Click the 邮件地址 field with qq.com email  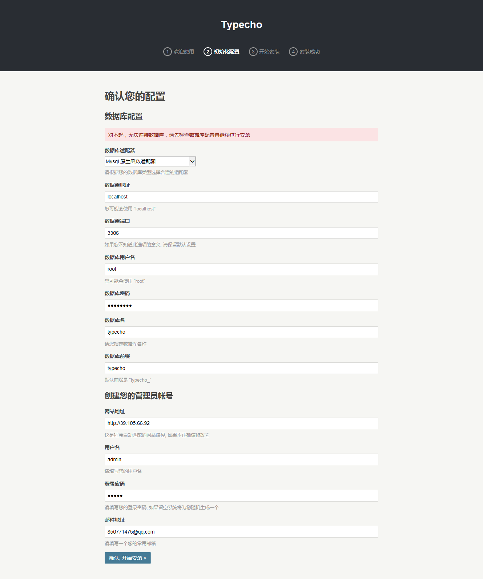coord(241,532)
